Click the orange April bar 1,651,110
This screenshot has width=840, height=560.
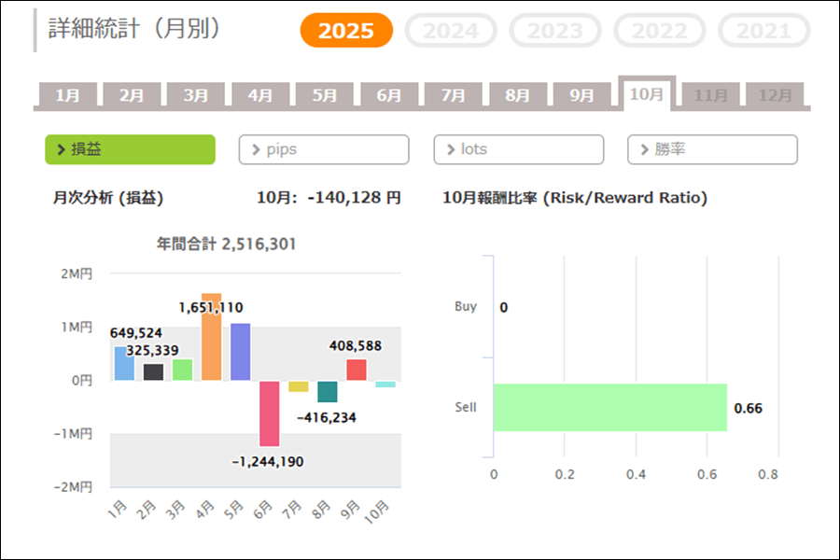click(x=211, y=337)
